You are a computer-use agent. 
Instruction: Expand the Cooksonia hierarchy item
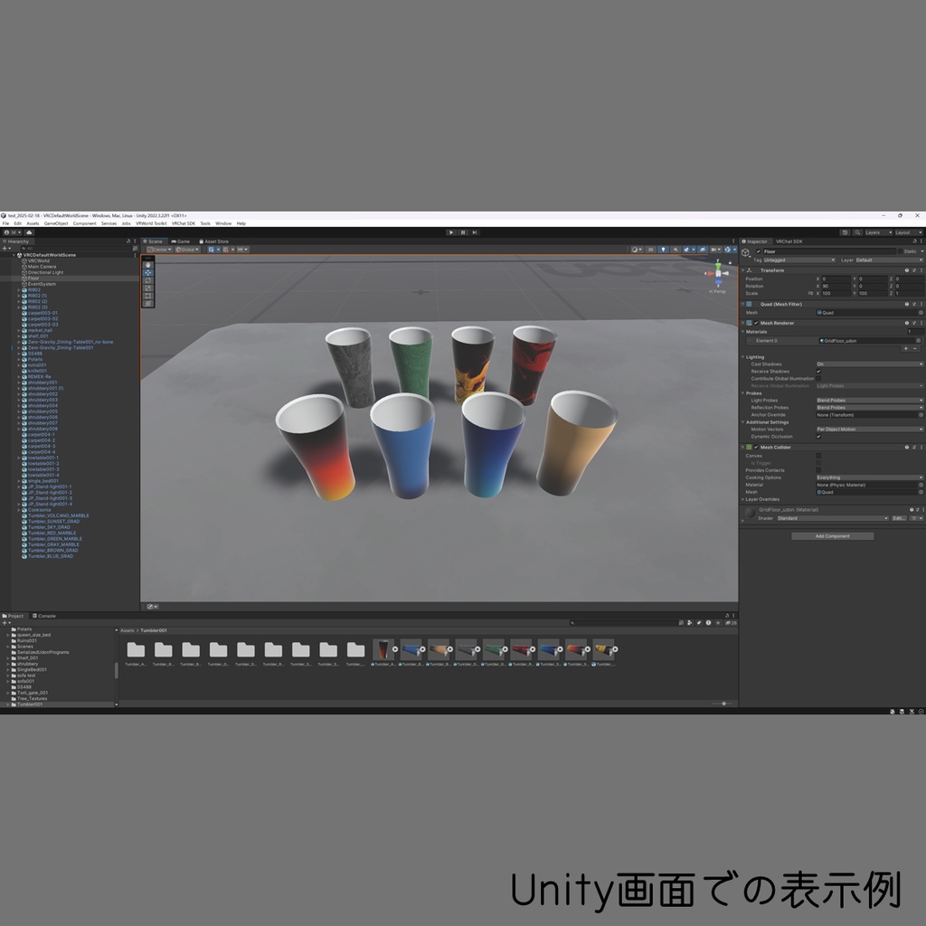(18, 510)
